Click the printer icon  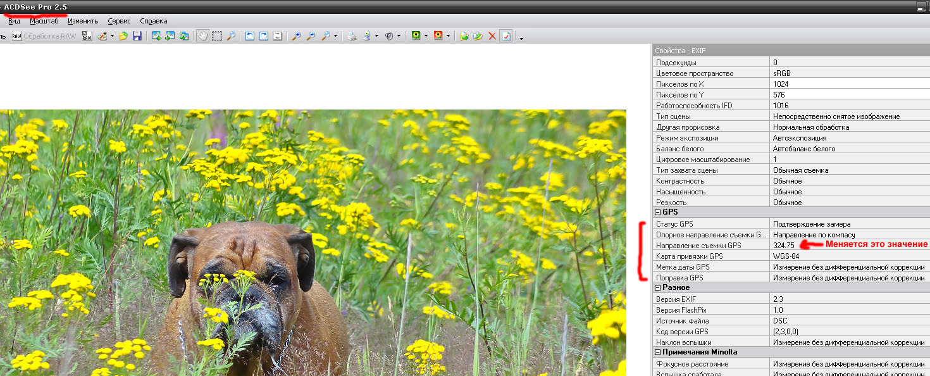352,36
